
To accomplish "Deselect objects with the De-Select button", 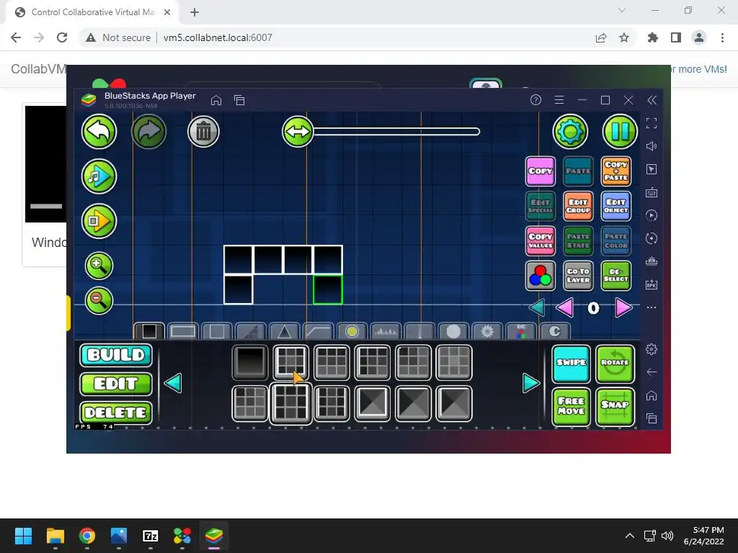I will 616,276.
